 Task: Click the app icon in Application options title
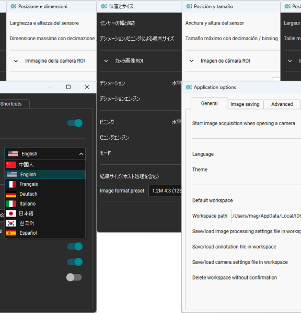[189, 87]
